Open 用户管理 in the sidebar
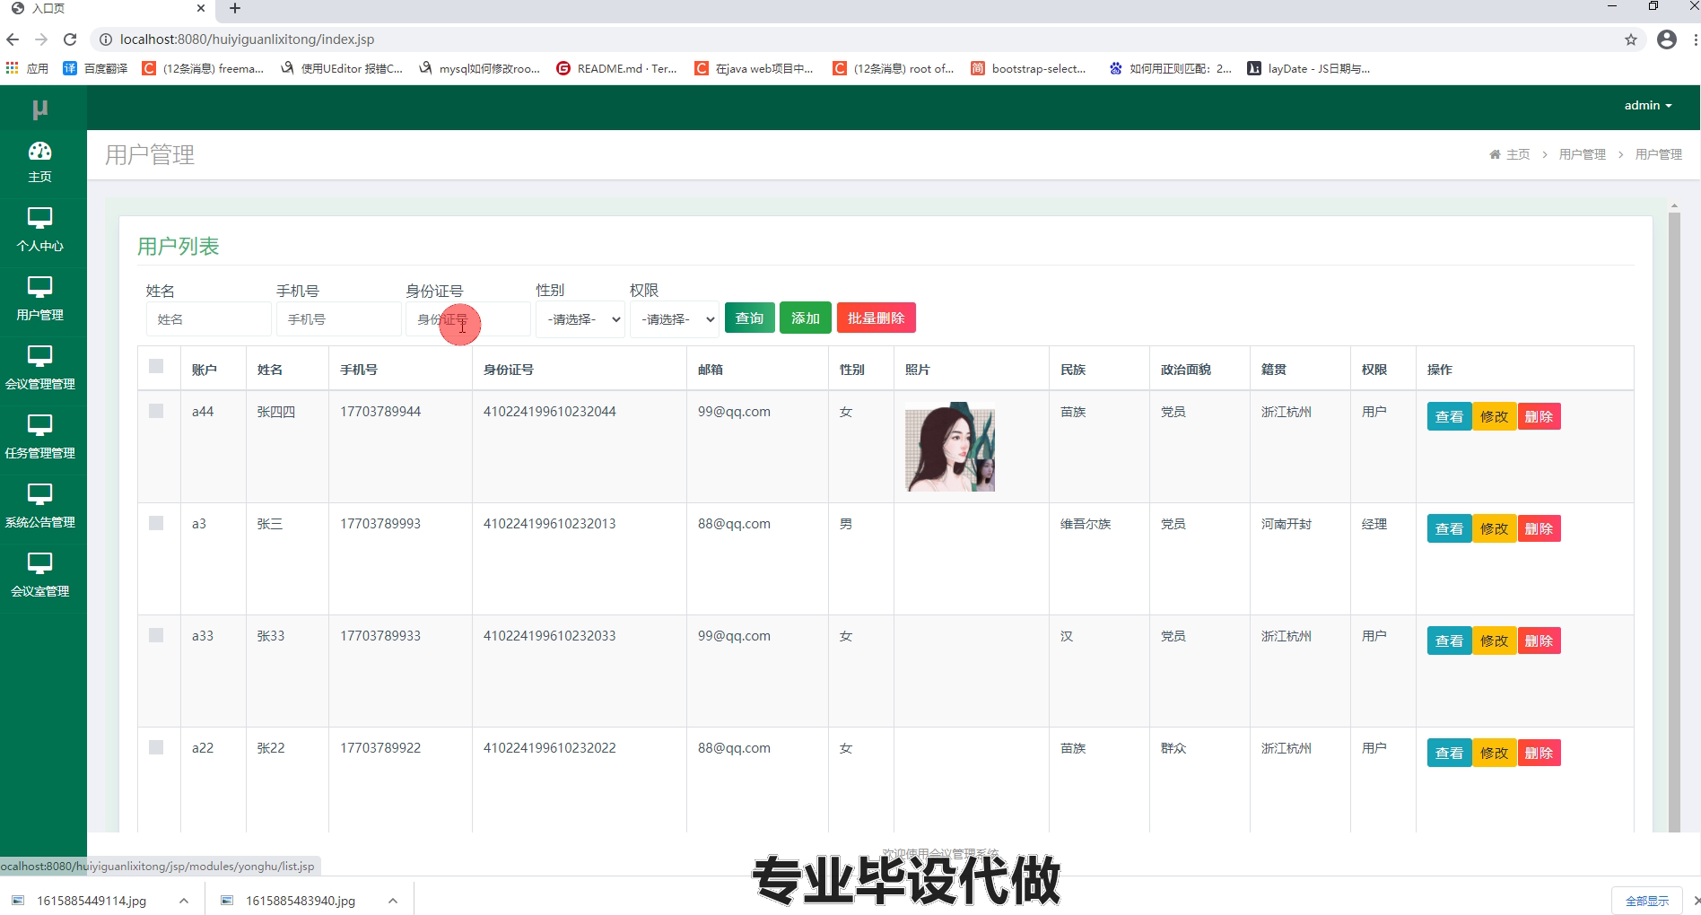The width and height of the screenshot is (1701, 915). click(x=40, y=300)
